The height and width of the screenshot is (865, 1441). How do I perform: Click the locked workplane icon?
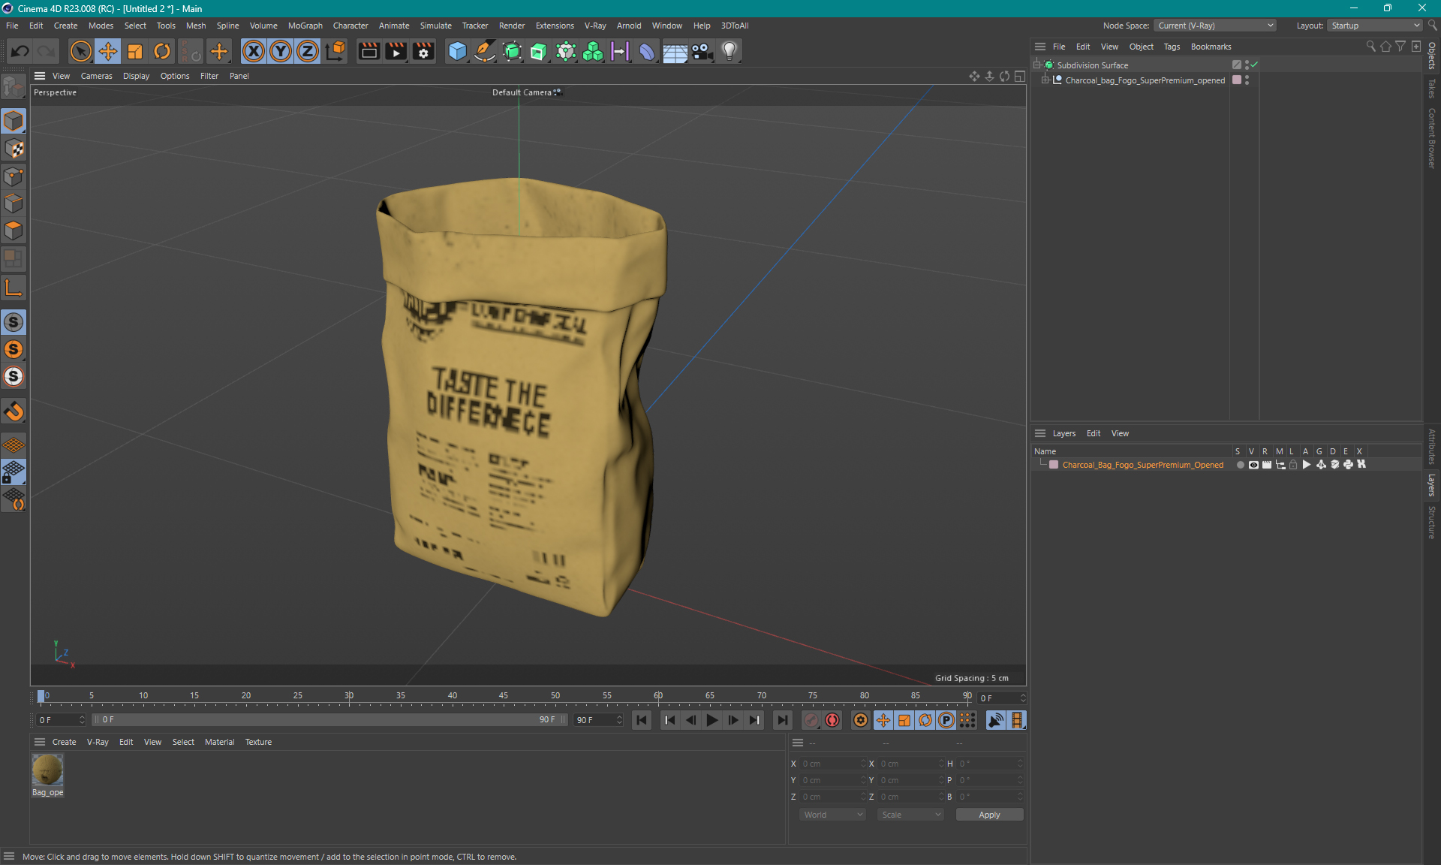tap(14, 472)
